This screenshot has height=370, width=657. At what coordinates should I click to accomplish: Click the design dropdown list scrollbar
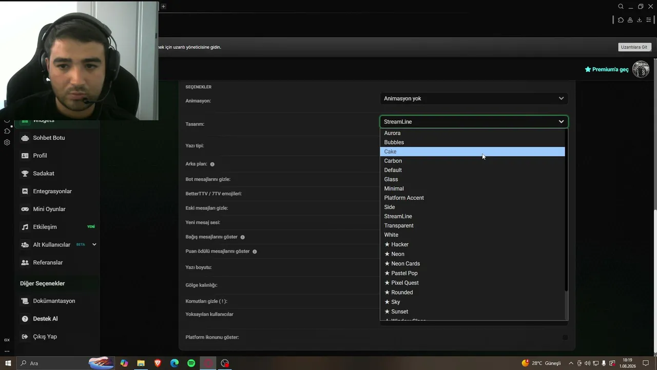tap(566, 211)
